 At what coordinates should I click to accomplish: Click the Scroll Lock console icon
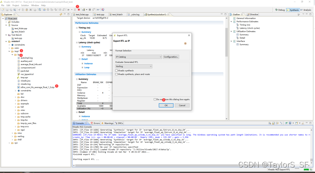(273, 123)
